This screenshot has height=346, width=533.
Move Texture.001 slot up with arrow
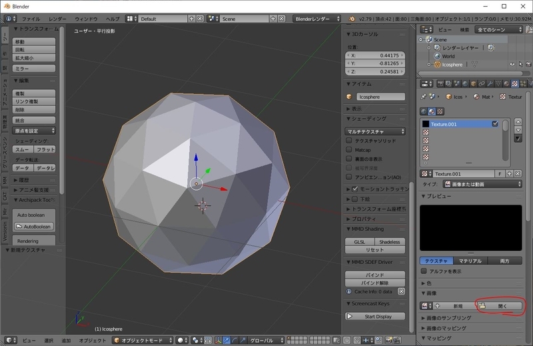pos(518,122)
